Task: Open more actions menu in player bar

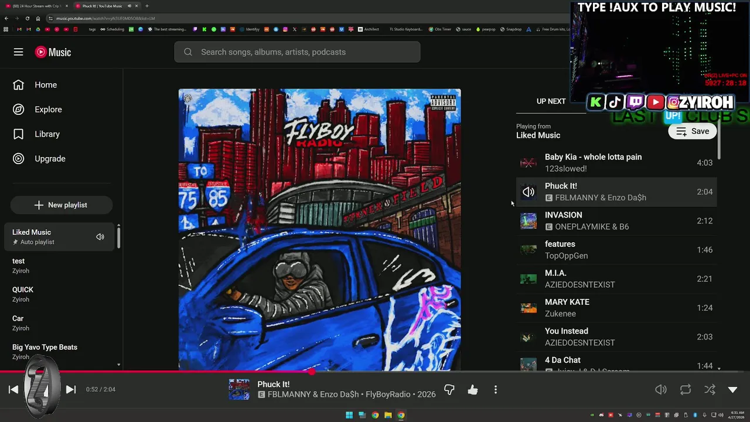Action: [496, 390]
